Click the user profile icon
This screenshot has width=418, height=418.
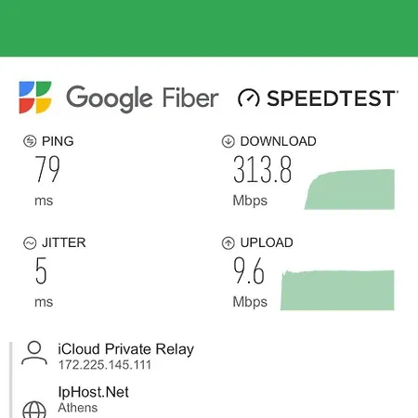pyautogui.click(x=34, y=353)
